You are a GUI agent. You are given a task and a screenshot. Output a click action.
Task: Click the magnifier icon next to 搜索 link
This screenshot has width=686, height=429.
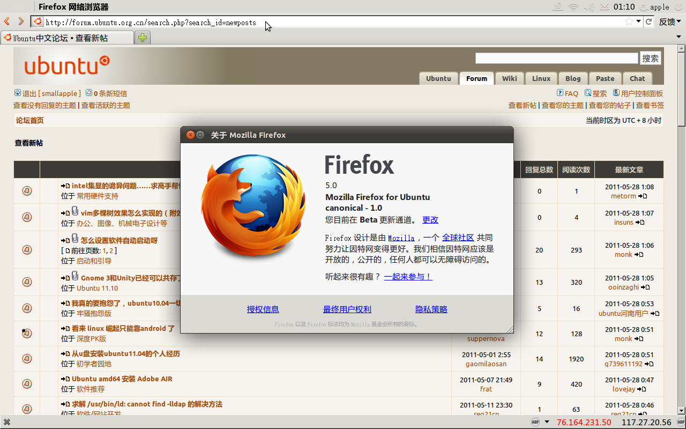pyautogui.click(x=588, y=93)
